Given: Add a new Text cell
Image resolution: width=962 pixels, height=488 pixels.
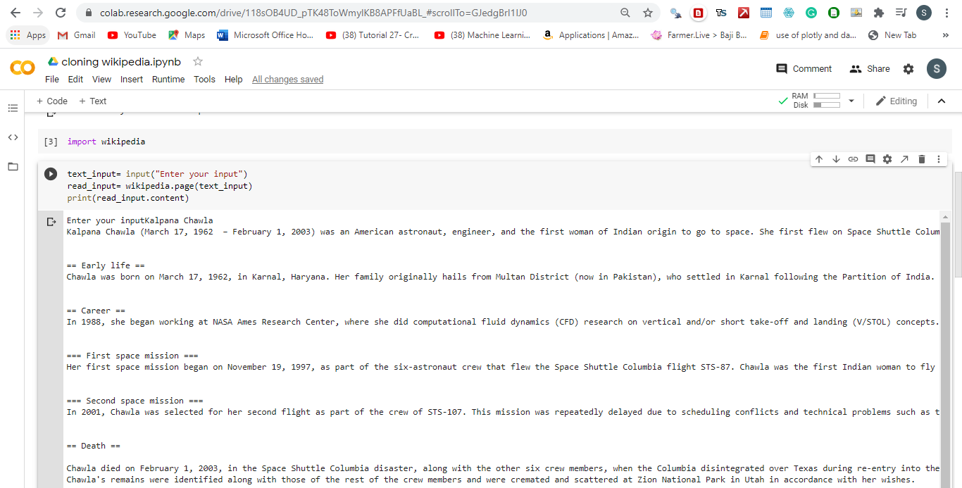Looking at the screenshot, I should (92, 101).
